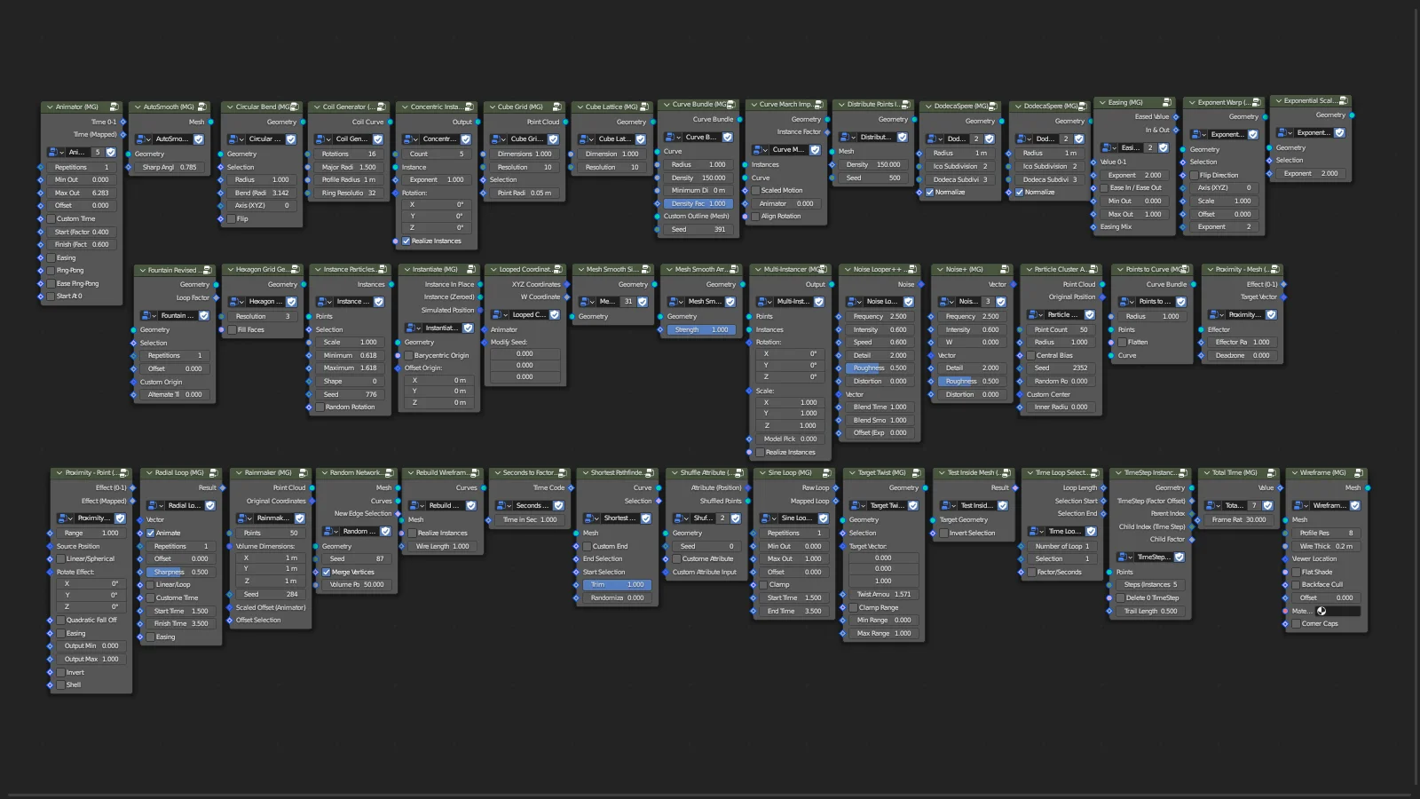Screen dimensions: 1420x799
Task: Click the Density Fac slider on Curve Bundle
Action: pyautogui.click(x=698, y=203)
